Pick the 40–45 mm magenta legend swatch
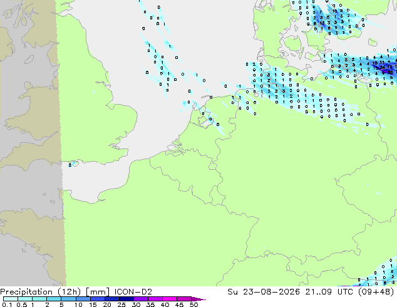Viewport: 397px width, 307px height. click(170, 299)
